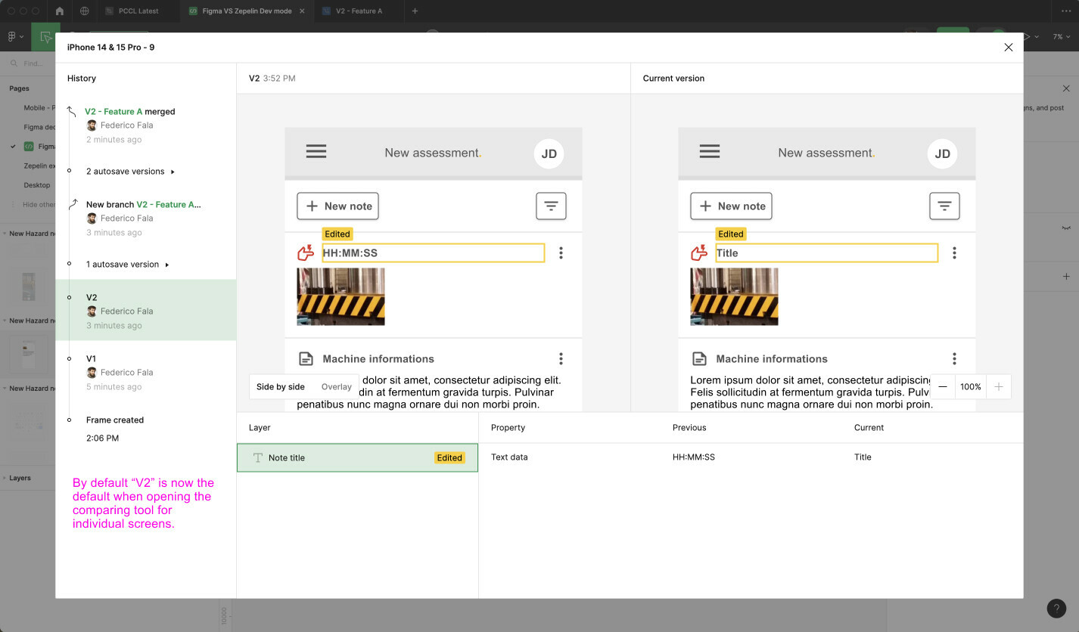1079x632 pixels.
Task: Select the V1 history version
Action: (145, 372)
